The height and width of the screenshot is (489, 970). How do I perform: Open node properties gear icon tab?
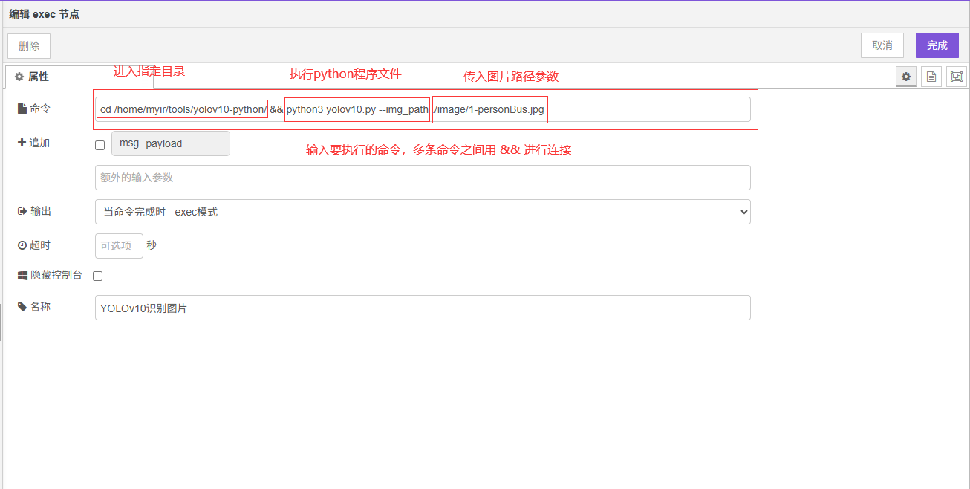[905, 77]
